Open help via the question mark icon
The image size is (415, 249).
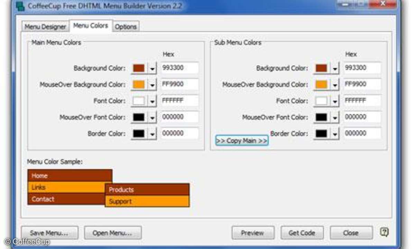point(384,232)
